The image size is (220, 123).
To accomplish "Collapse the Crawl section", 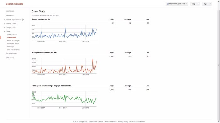I will 8,31.
